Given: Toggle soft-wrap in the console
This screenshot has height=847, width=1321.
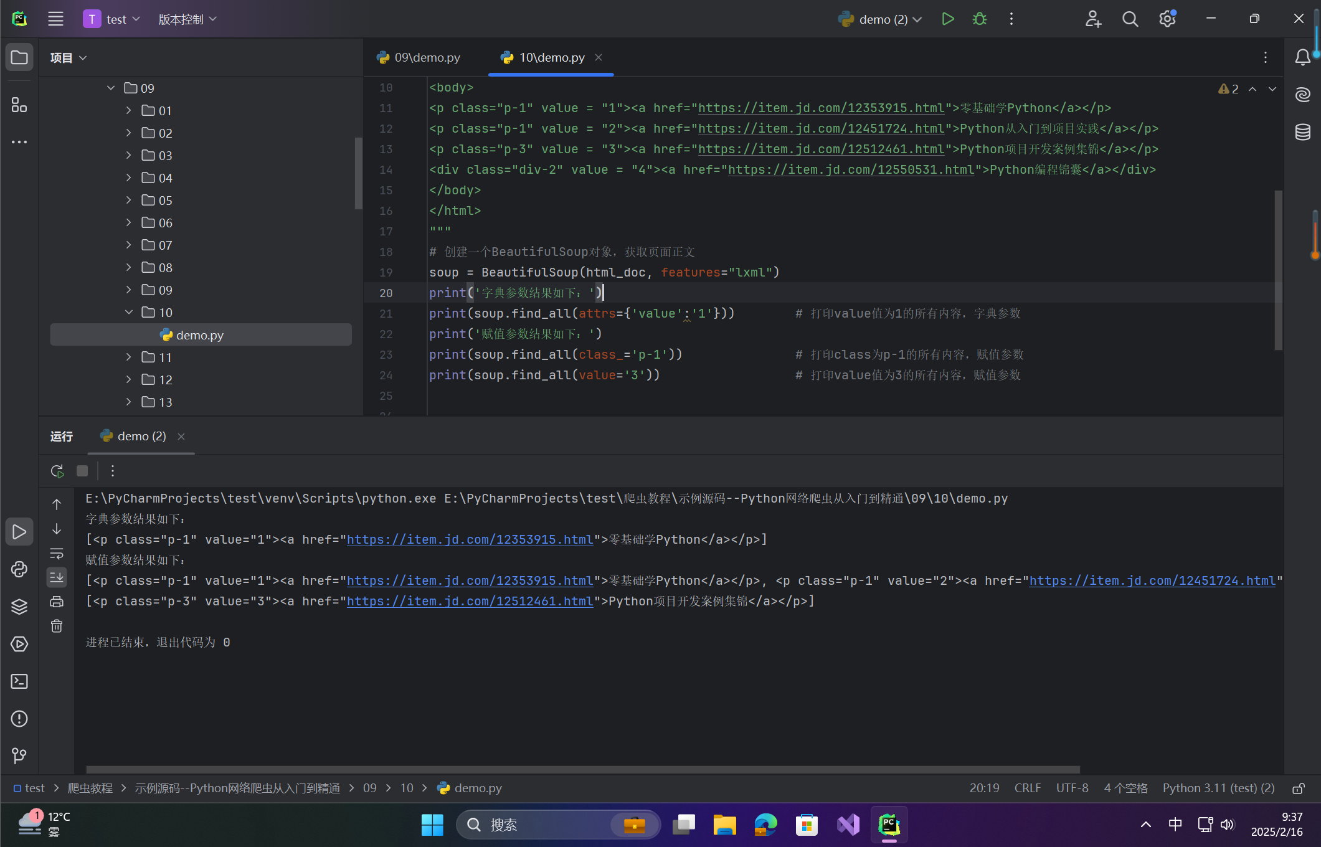Looking at the screenshot, I should point(57,553).
